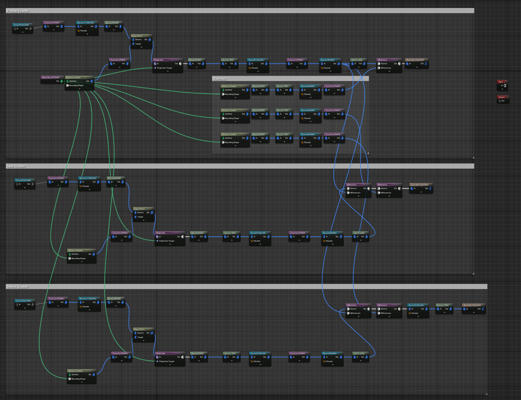This screenshot has width=521, height=400.
Task: Click Params pin of BoundsModifier in Leaf Scatter
Action: coord(324,241)
